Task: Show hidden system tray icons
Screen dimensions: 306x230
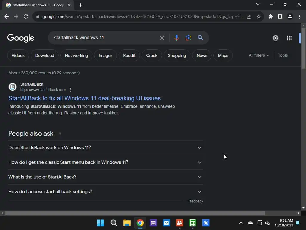Action: (x=241, y=223)
